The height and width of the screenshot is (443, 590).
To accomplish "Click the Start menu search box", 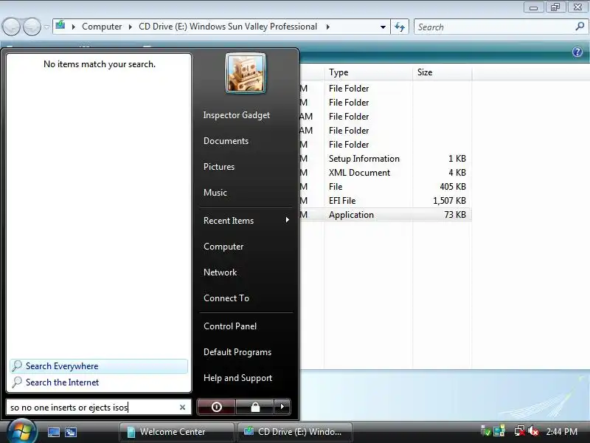I will click(x=99, y=408).
